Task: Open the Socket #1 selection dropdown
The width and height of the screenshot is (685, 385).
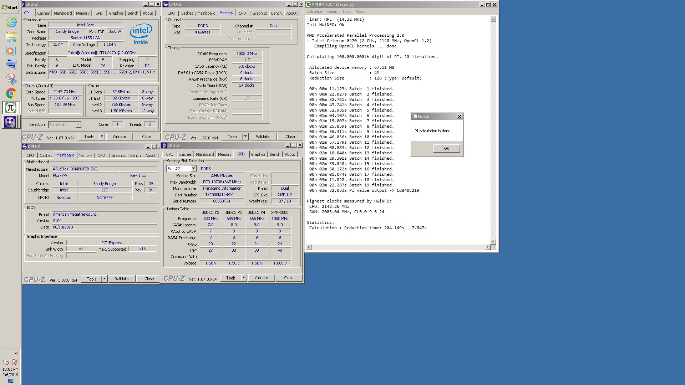Action: 78,124
